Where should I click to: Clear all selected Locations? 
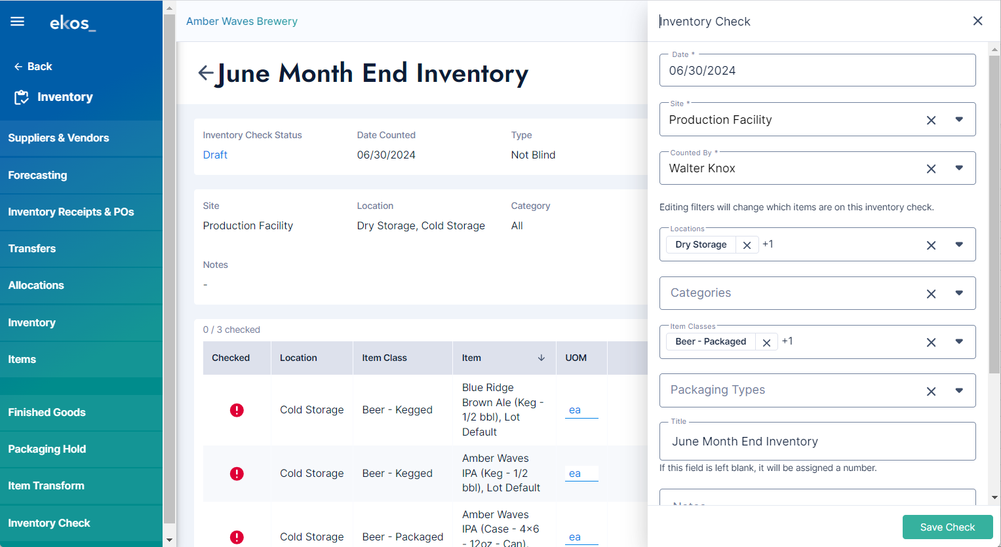(x=931, y=245)
